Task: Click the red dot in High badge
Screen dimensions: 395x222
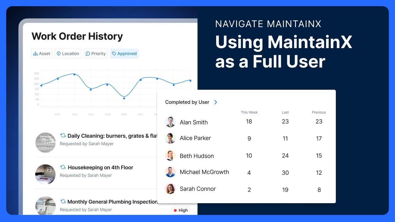Action: [175, 210]
